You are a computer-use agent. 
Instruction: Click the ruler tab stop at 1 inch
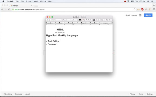(55, 23)
